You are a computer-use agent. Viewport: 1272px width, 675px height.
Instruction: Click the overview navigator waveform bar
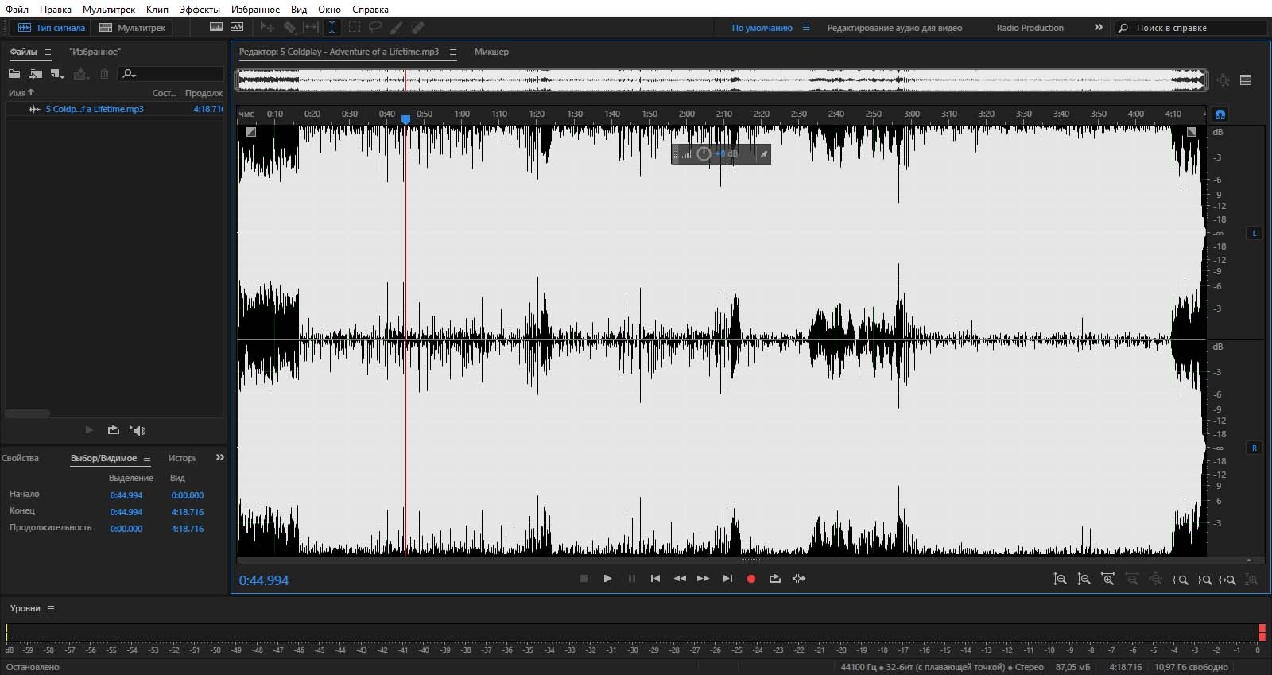click(722, 80)
